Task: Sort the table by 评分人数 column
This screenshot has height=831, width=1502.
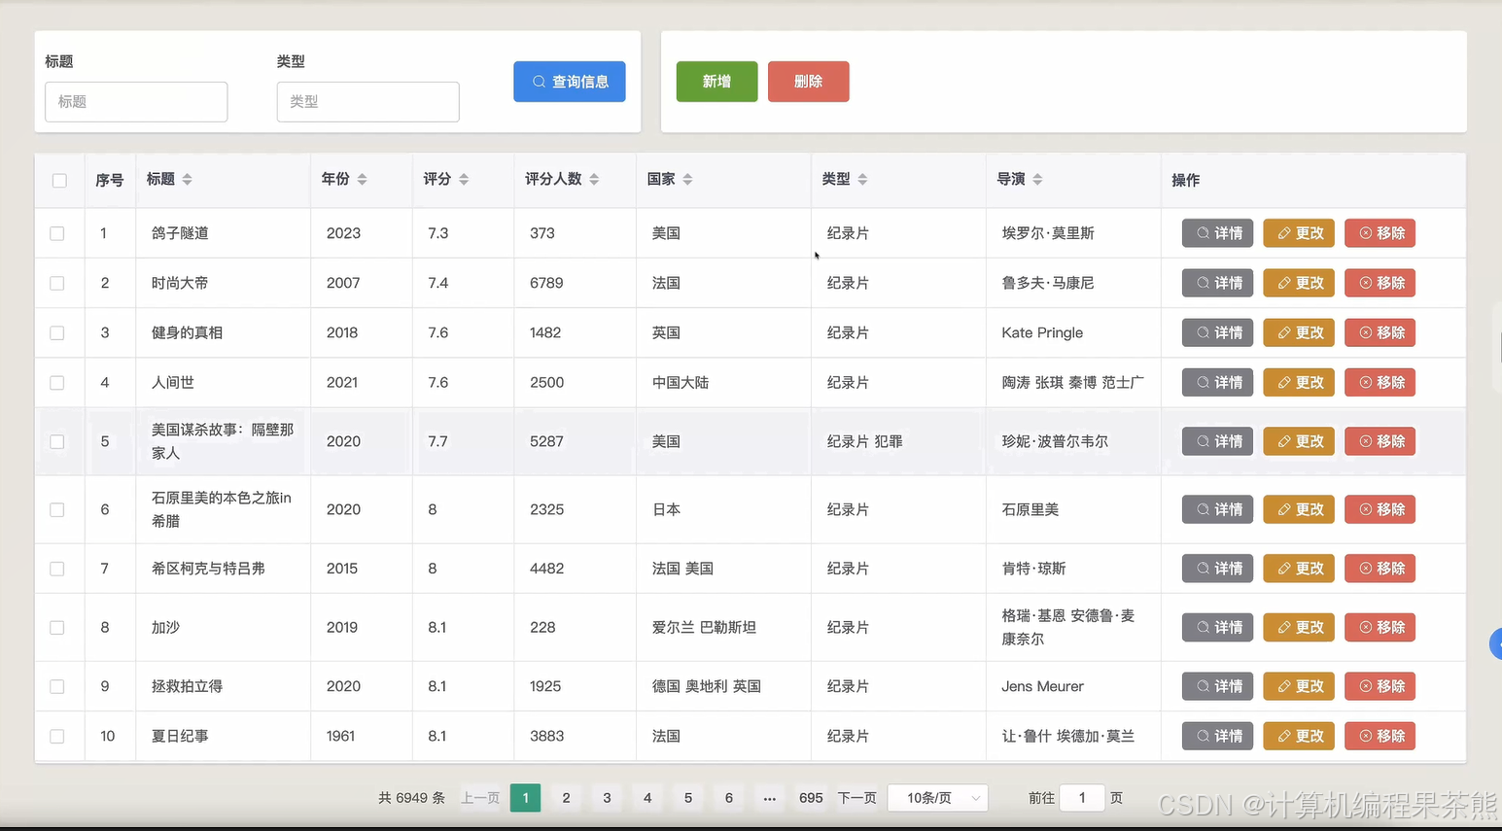Action: point(594,180)
